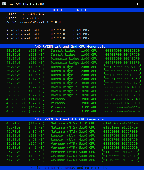Screen dimensions: 144x170
Task: Select address range [011B2E00-011C0FF0]
Action: (x=121, y=152)
